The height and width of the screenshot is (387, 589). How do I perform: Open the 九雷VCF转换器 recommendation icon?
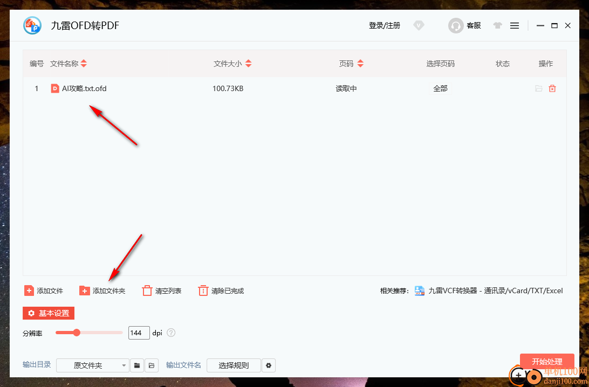[x=420, y=291]
